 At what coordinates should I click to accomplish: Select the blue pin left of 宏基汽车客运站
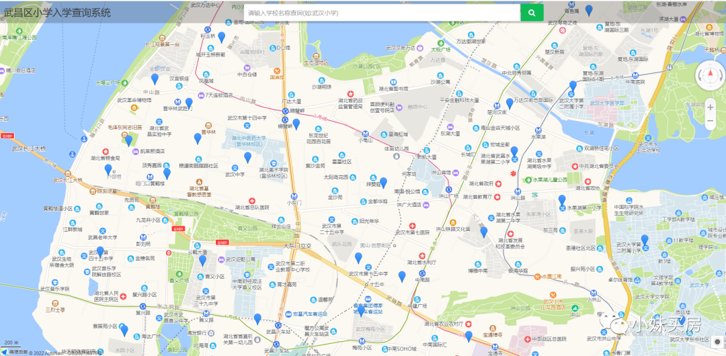tap(257, 319)
